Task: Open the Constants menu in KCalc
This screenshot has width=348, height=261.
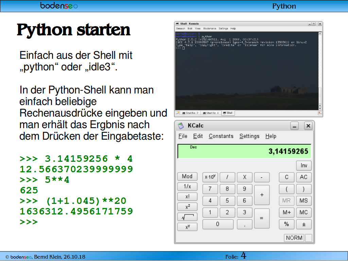Action: pos(221,136)
